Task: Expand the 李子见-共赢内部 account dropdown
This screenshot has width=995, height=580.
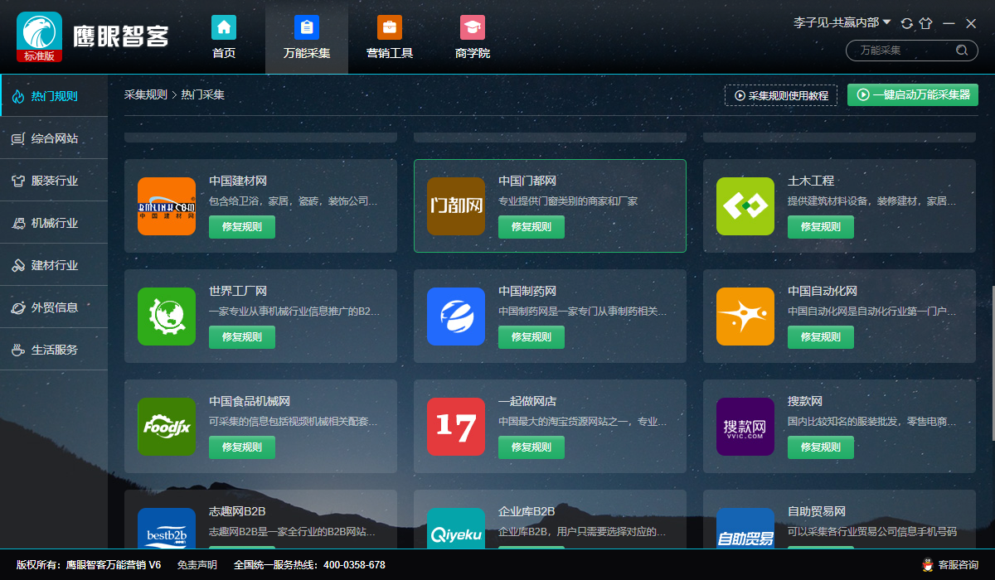Action: pyautogui.click(x=842, y=22)
